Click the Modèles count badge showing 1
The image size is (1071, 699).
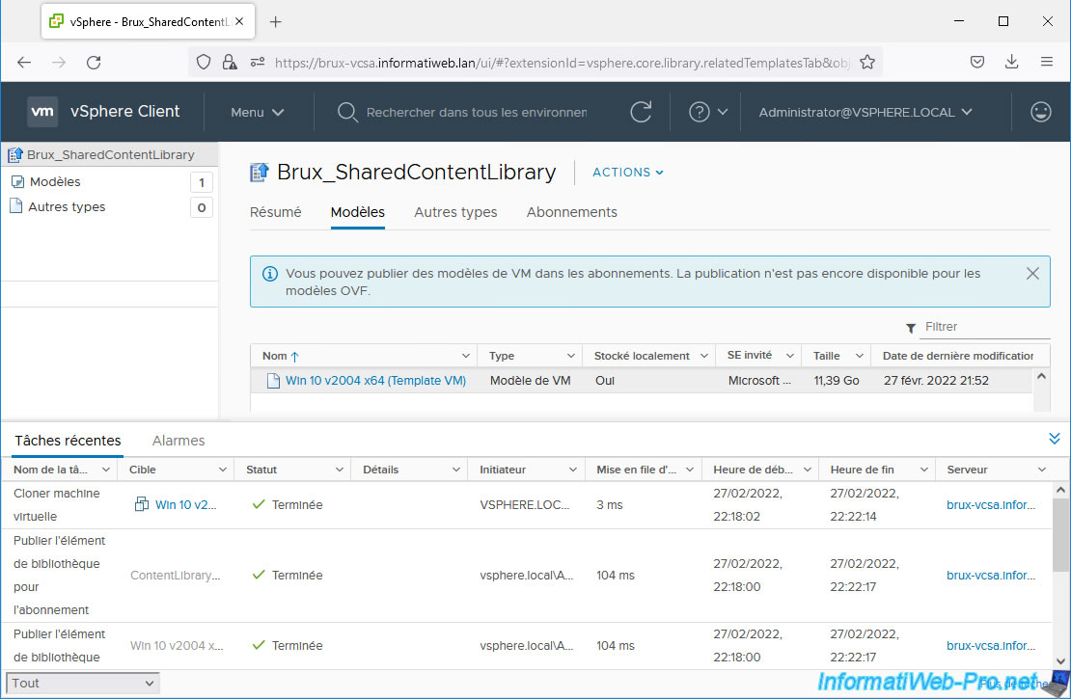pyautogui.click(x=202, y=182)
